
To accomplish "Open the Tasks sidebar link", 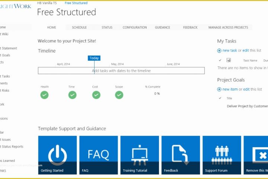I will pyautogui.click(x=5, y=76).
